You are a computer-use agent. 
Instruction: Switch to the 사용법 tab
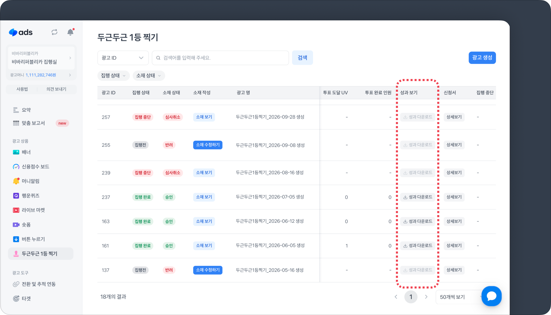(22, 89)
